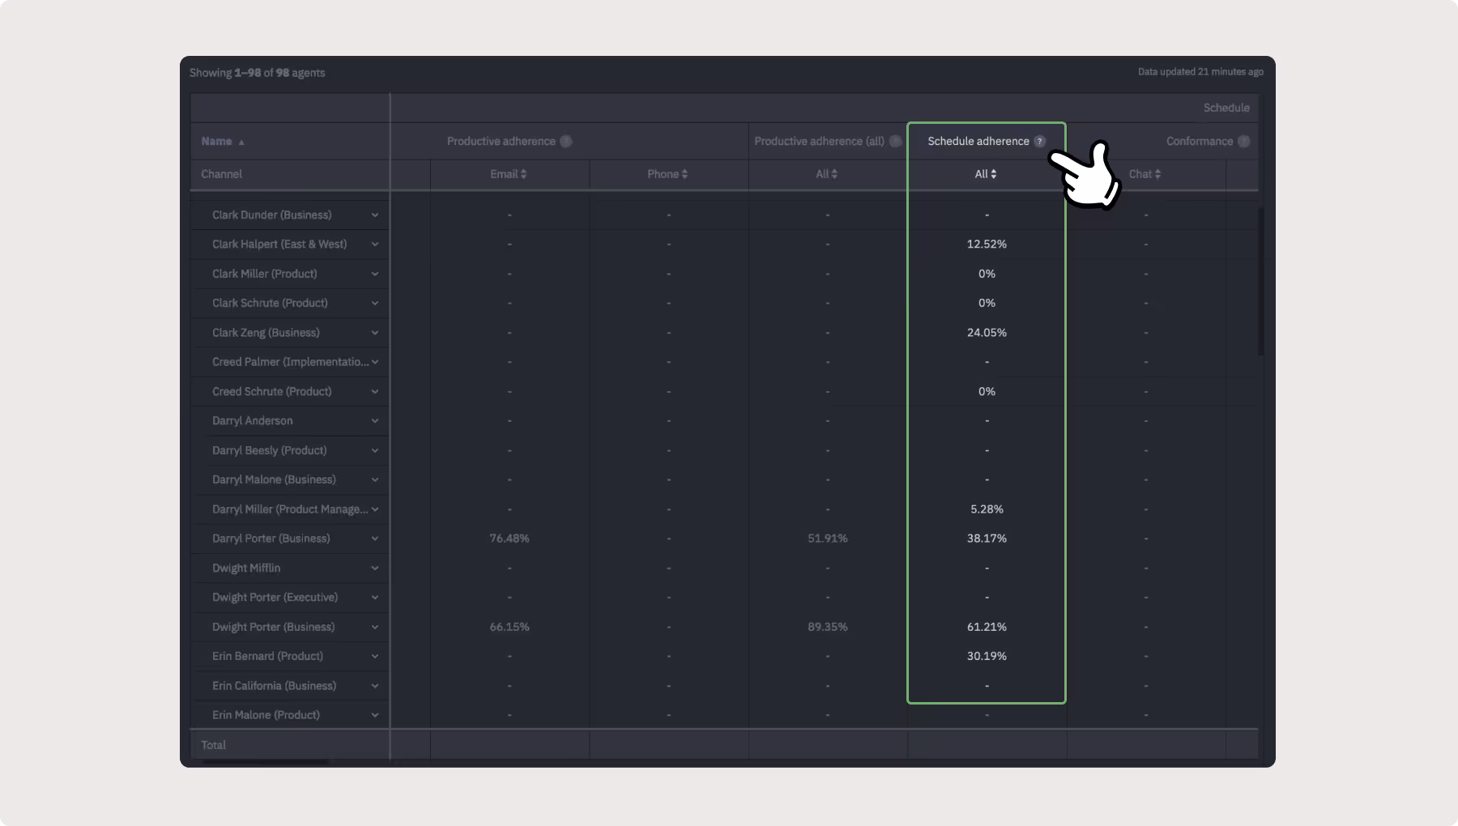Screen dimensions: 1458x826
Task: Sort by Name column ascending arrow
Action: [x=241, y=142]
